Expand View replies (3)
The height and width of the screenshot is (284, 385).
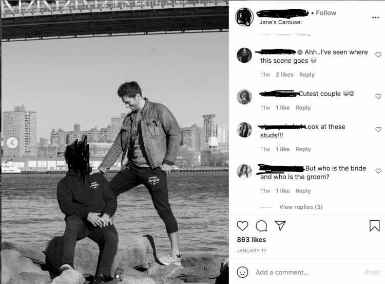(x=301, y=207)
